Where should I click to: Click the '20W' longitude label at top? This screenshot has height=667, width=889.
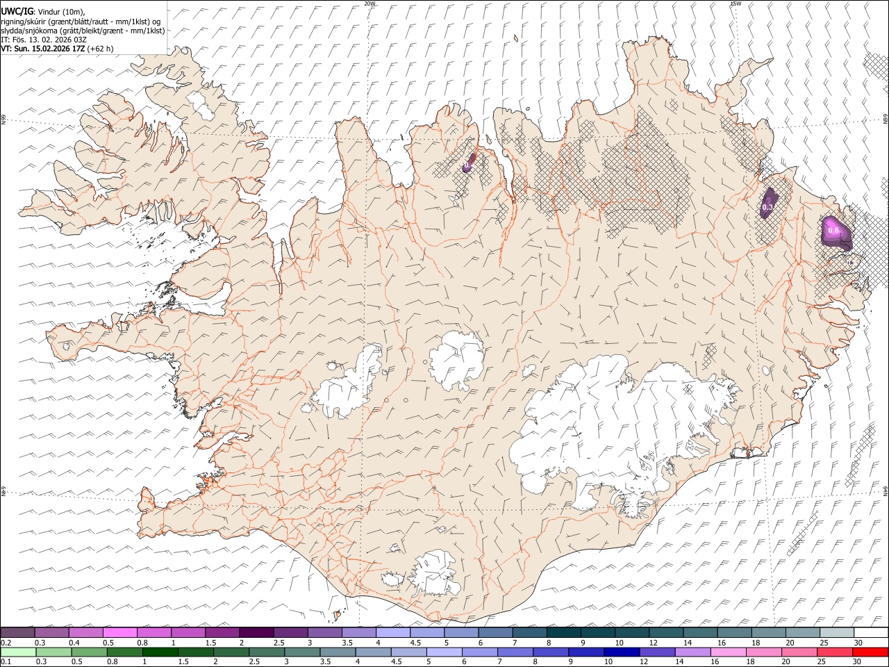point(369,3)
